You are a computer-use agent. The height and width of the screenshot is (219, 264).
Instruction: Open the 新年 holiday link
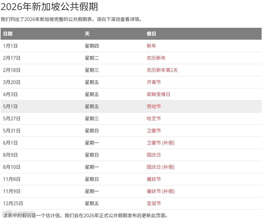coord(151,46)
